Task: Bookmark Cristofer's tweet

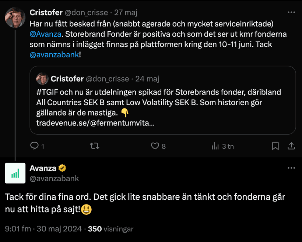Action: [x=275, y=146]
